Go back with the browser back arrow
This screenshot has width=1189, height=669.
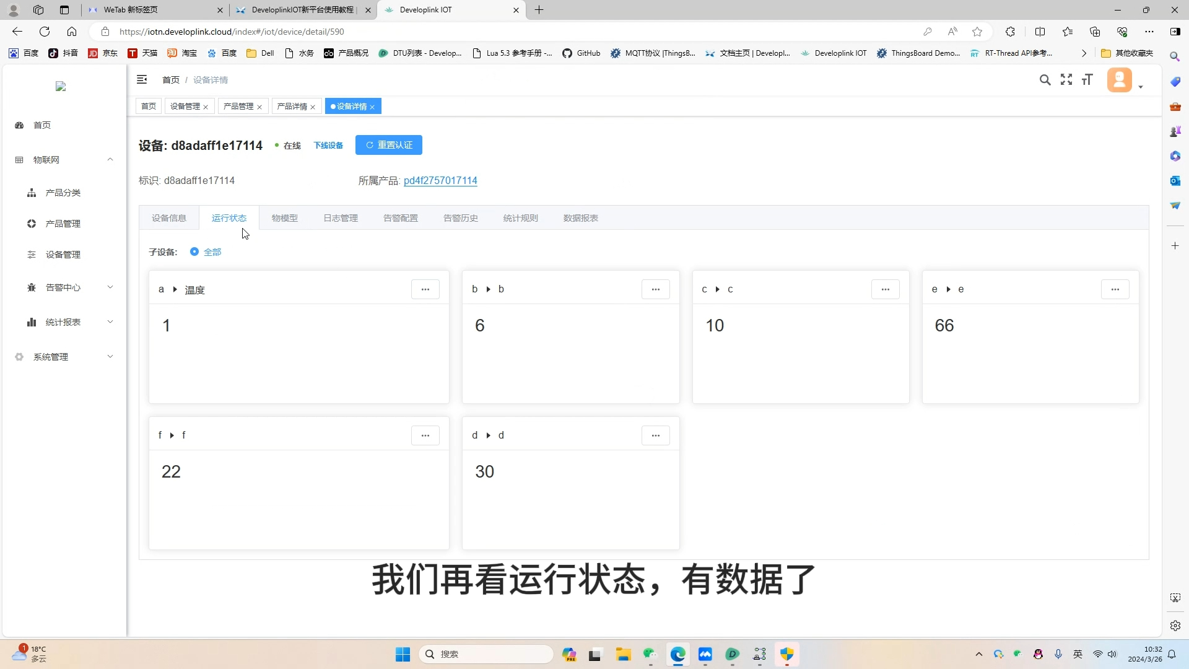pyautogui.click(x=17, y=32)
